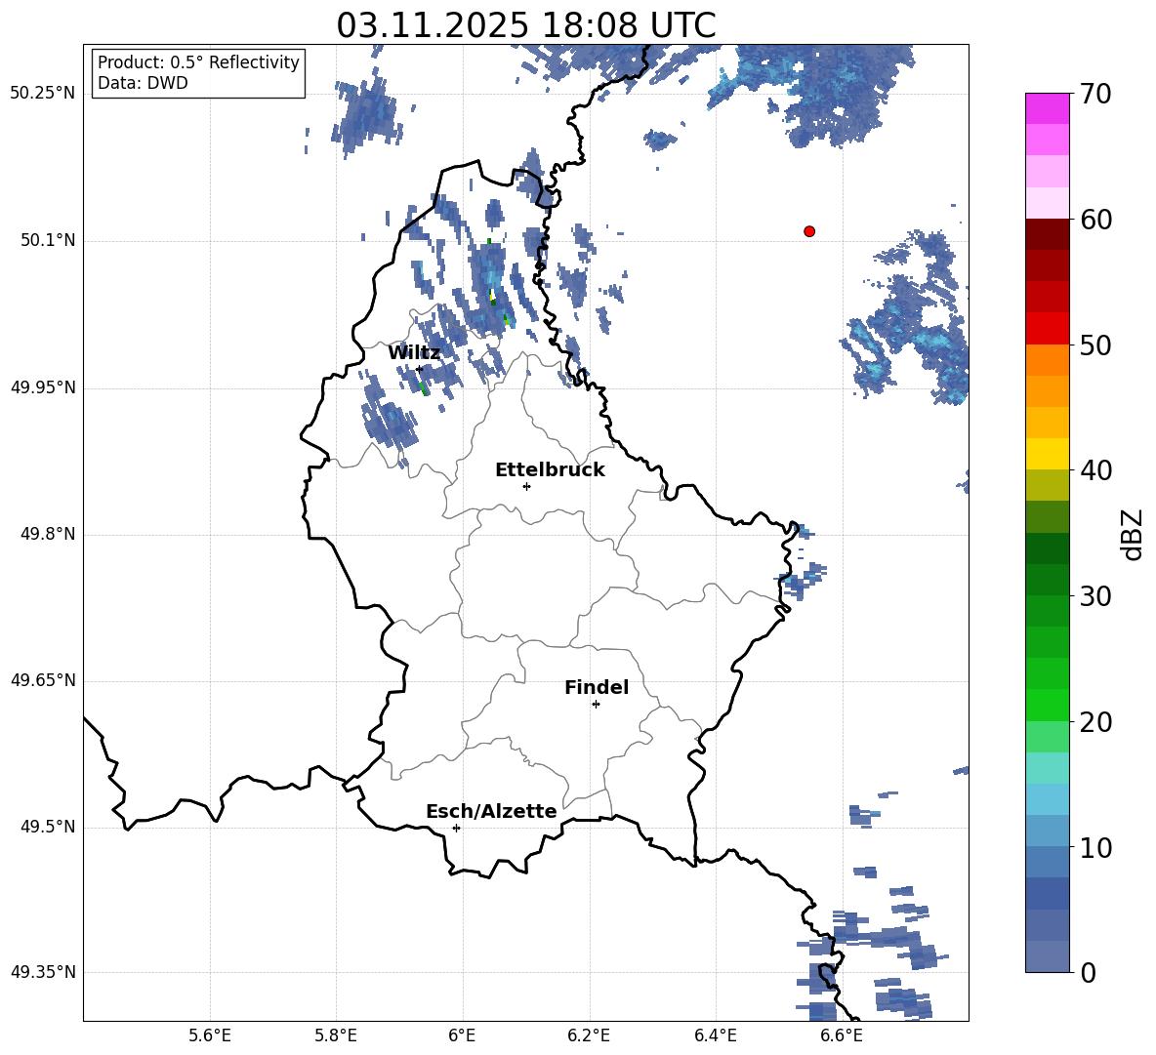
Task: Click the 50 tick label on colorbar
Action: tap(1095, 345)
